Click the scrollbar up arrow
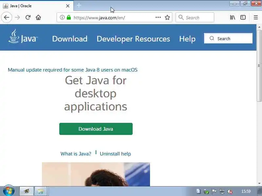The width and height of the screenshot is (262, 196). (259, 27)
